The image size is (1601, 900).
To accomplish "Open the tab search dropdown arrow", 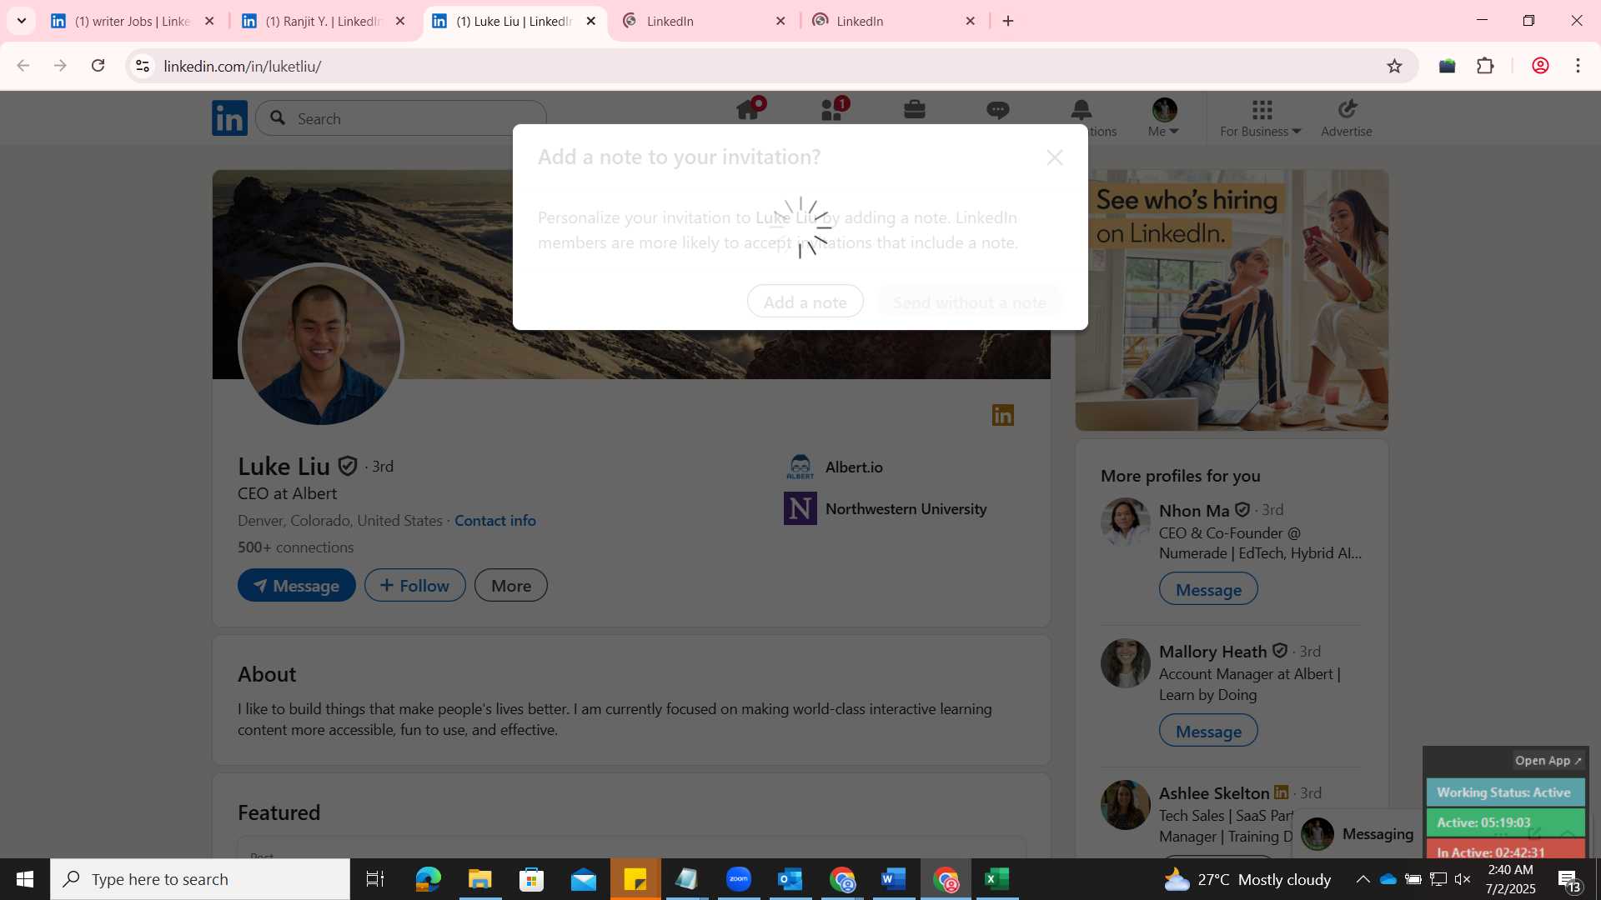I will (22, 21).
